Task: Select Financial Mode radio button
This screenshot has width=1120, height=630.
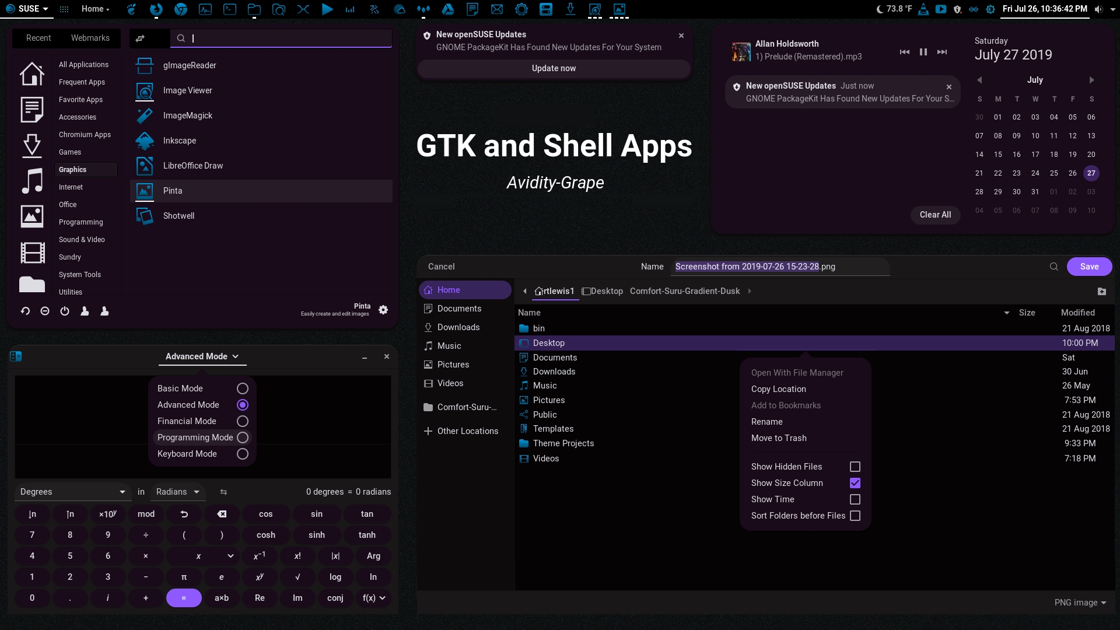Action: coord(243,421)
